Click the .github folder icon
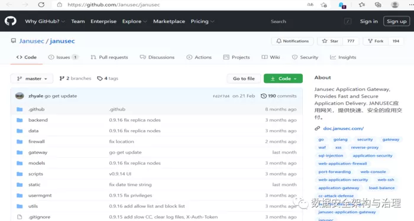This screenshot has width=414, height=221. tap(20, 109)
